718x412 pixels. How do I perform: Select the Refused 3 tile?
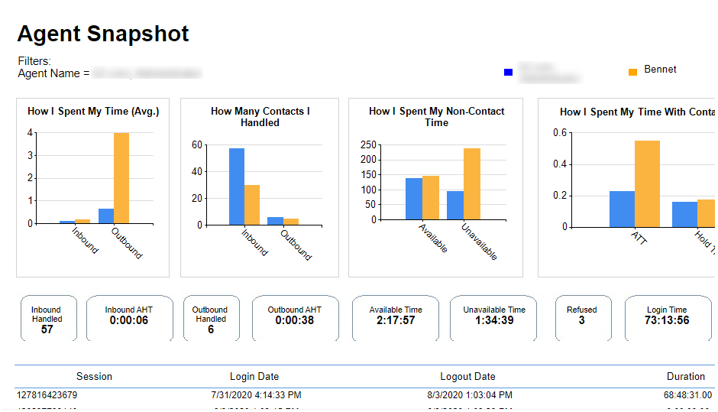584,318
